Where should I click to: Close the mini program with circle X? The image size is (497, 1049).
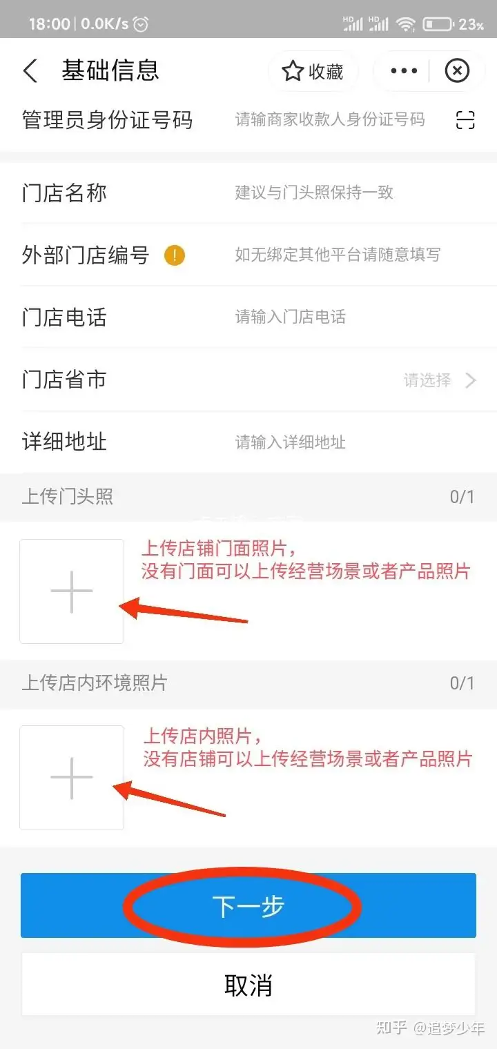(x=457, y=70)
